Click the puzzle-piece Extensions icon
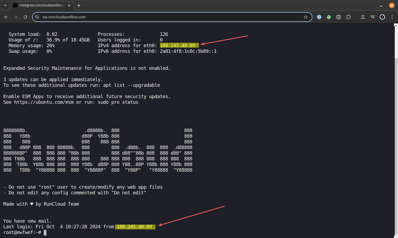Image resolution: width=398 pixels, height=238 pixels. 348,17
